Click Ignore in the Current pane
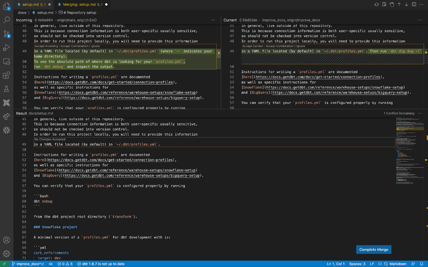 301,46
